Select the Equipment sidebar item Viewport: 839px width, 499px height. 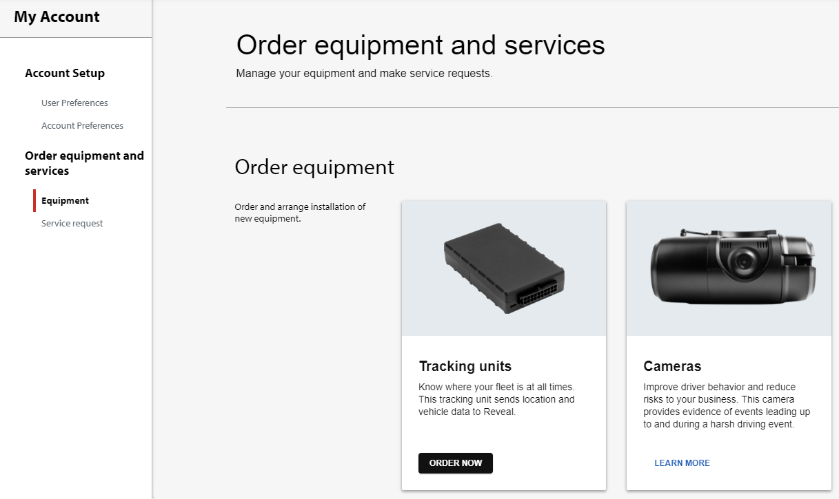[x=65, y=200]
